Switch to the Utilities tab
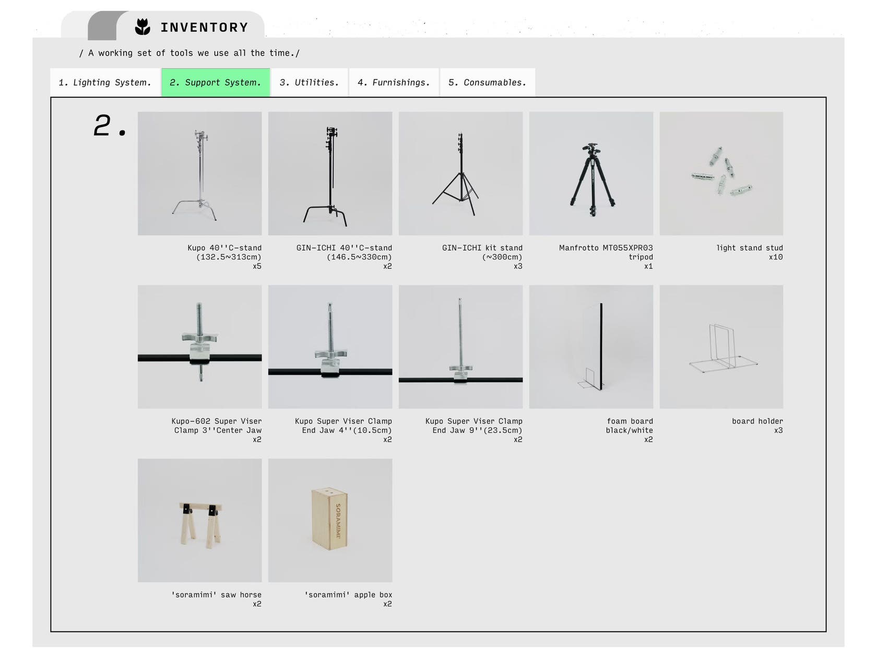This screenshot has height=658, width=877. (309, 83)
